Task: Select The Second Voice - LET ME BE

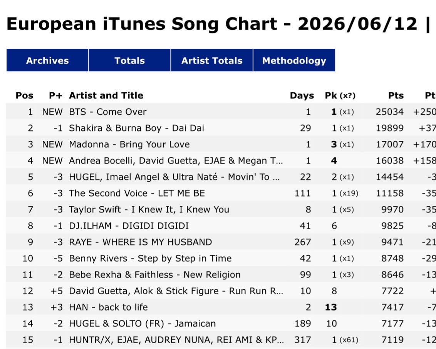Action: [x=137, y=193]
